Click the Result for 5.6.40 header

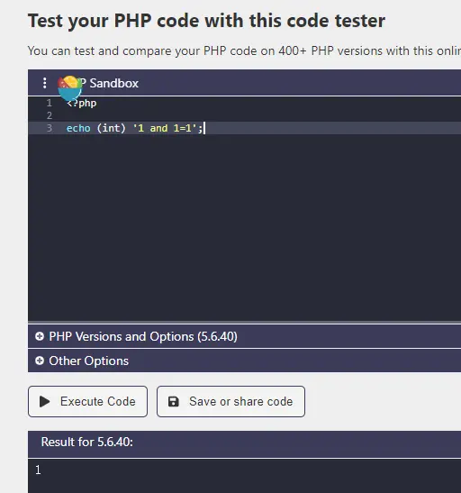87,442
